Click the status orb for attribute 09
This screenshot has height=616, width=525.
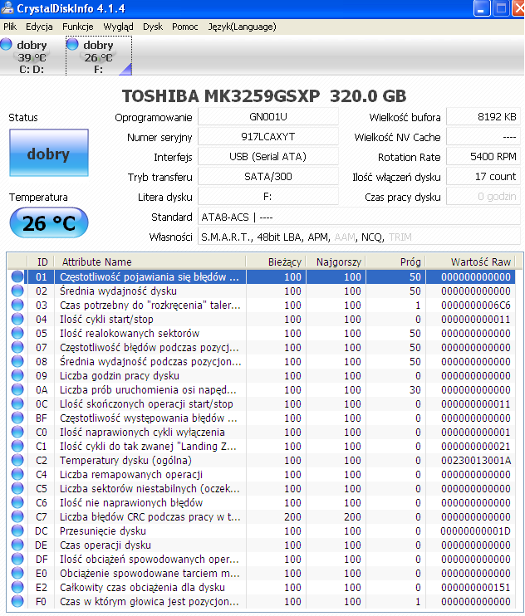17,375
